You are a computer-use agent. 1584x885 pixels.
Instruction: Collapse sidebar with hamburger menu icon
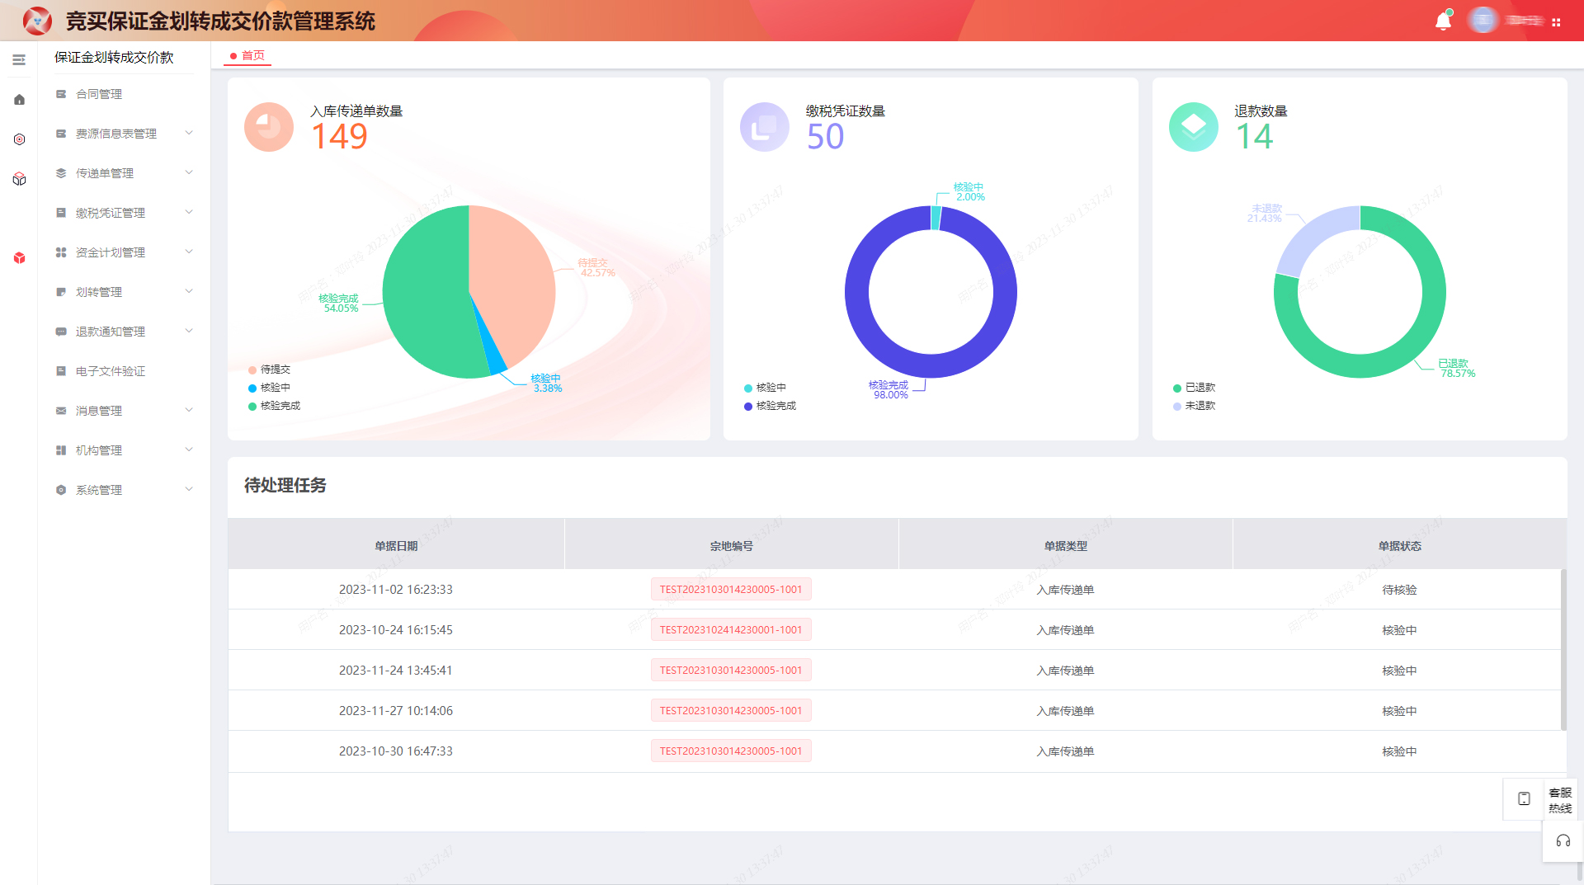(19, 59)
